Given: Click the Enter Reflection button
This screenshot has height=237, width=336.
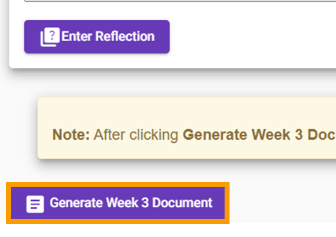Looking at the screenshot, I should [x=97, y=37].
